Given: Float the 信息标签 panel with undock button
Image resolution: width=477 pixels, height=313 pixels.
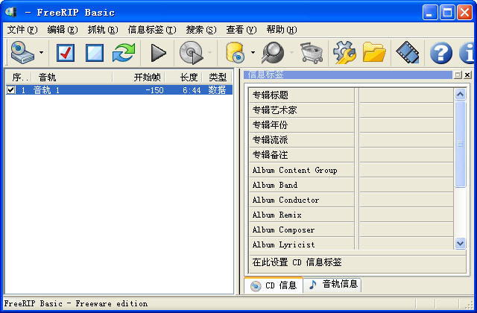Looking at the screenshot, I should (458, 75).
